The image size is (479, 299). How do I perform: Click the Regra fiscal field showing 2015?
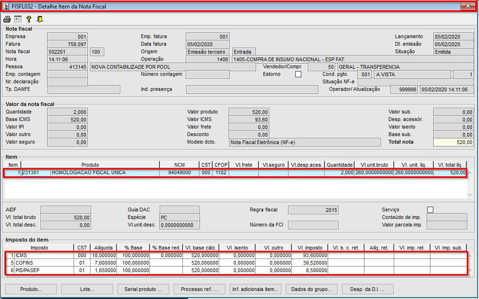313,210
